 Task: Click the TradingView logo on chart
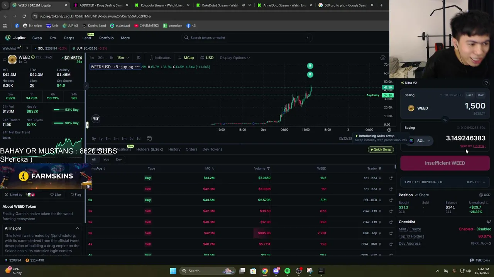[x=96, y=119]
